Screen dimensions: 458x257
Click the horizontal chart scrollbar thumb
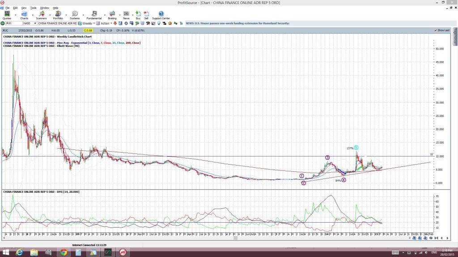pyautogui.click(x=235, y=238)
